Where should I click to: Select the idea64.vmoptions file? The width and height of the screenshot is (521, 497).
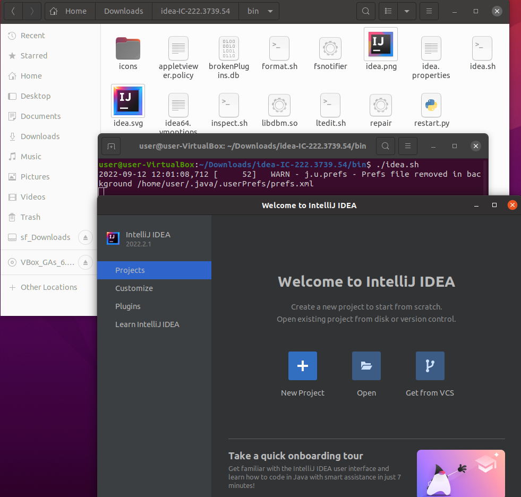178,113
